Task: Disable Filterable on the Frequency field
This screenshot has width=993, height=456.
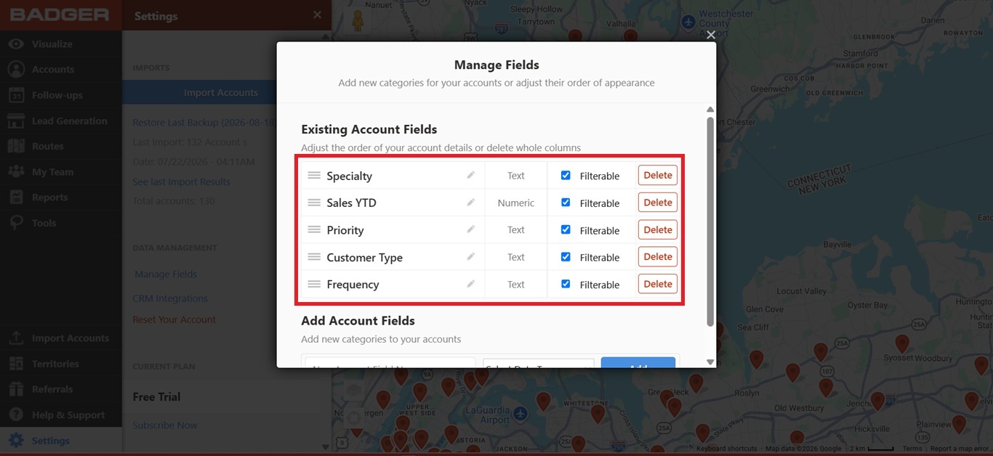Action: 566,284
